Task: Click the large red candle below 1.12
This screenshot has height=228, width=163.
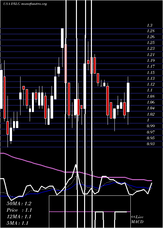Action: 69,99
